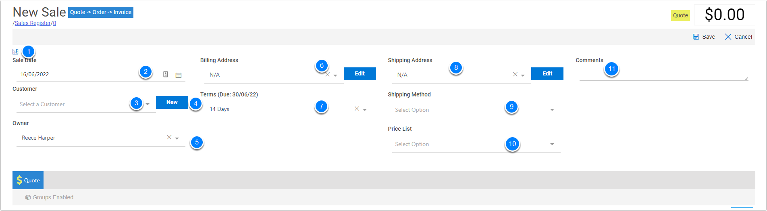767x211 pixels.
Task: Open the calendar date picker icon
Action: [x=179, y=75]
